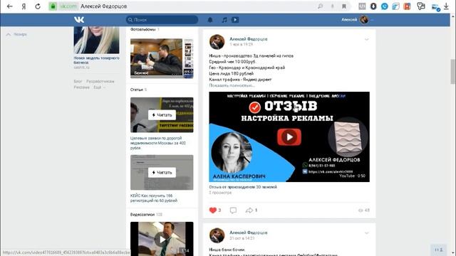Open the Разработчикам footer link
Screen dimensions: 456x256
pos(100,81)
